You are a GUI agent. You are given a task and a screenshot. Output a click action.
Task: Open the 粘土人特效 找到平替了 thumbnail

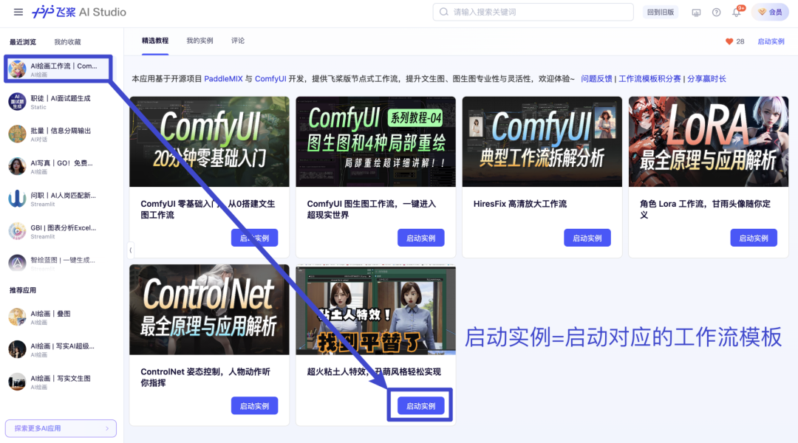point(375,309)
